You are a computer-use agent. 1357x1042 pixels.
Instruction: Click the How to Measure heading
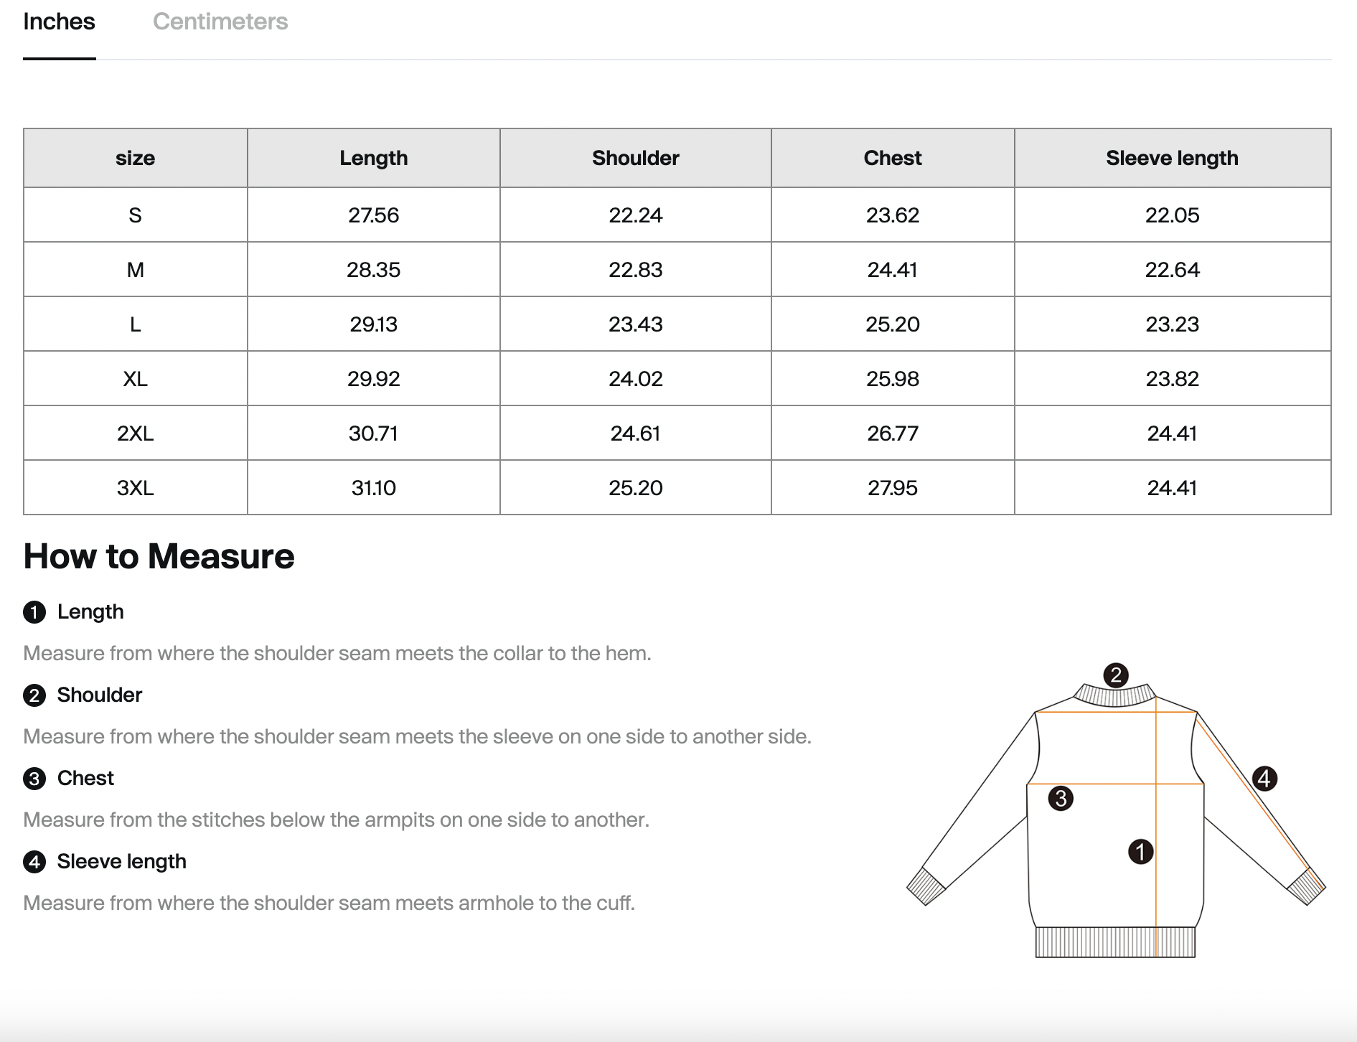tap(159, 556)
